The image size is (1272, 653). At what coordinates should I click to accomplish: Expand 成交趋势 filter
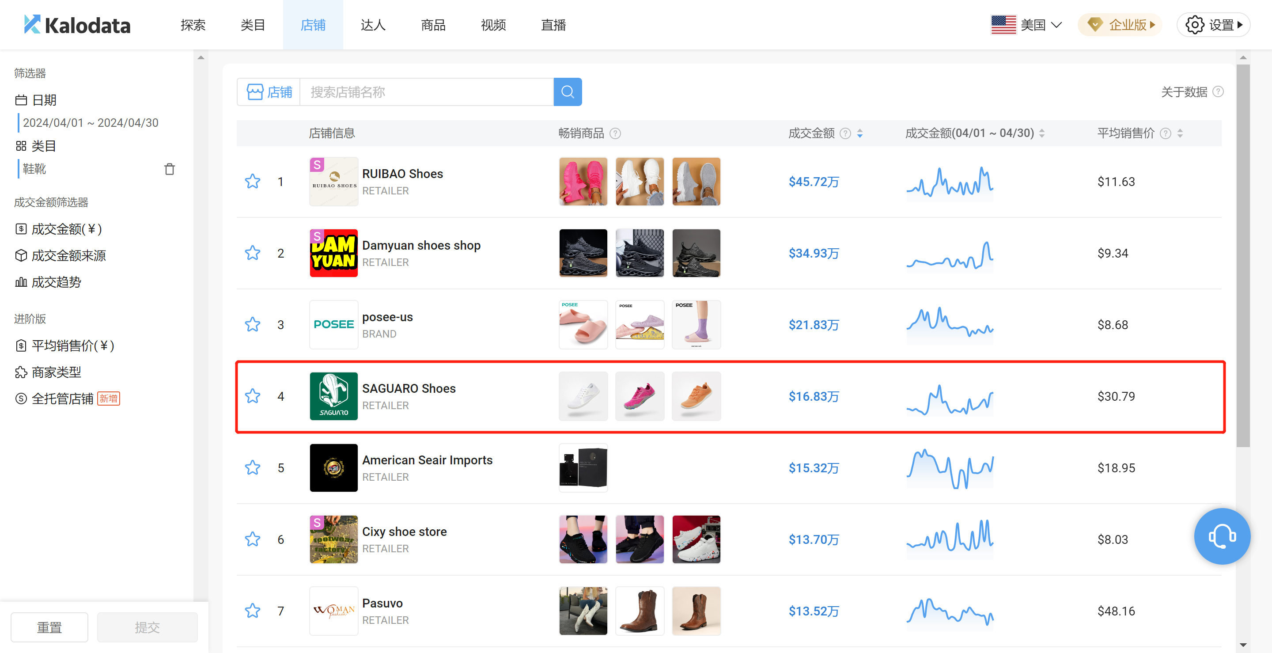click(48, 282)
